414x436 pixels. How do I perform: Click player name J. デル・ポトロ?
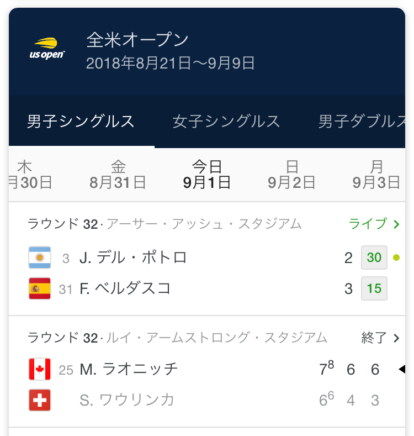click(x=133, y=258)
